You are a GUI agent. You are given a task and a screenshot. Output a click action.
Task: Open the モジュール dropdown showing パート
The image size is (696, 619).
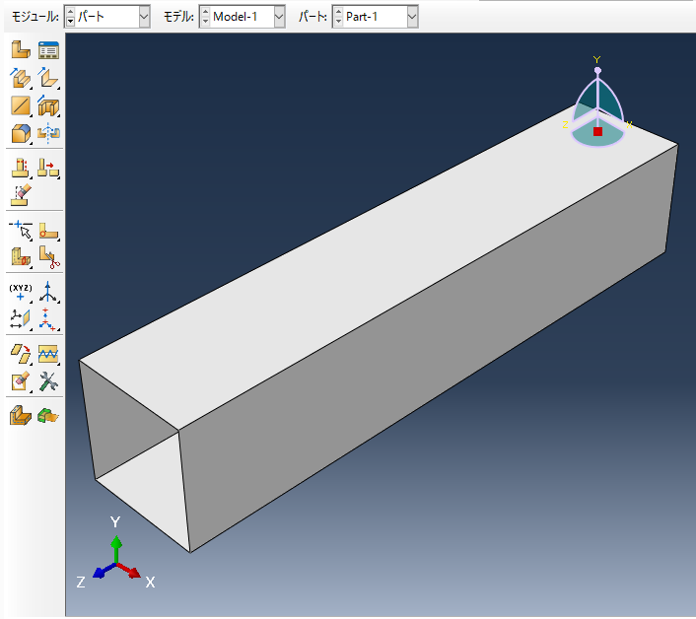[144, 16]
